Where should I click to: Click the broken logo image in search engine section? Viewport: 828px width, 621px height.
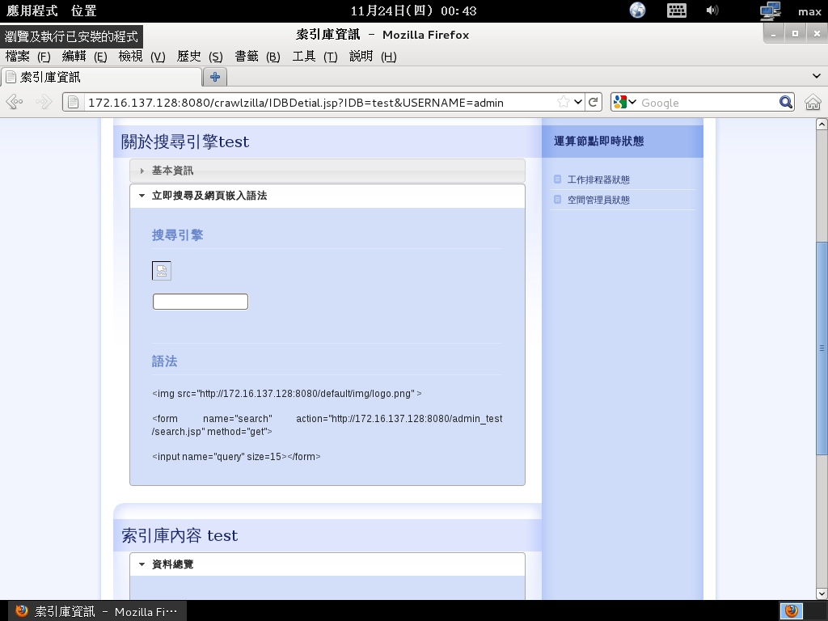[x=162, y=272]
